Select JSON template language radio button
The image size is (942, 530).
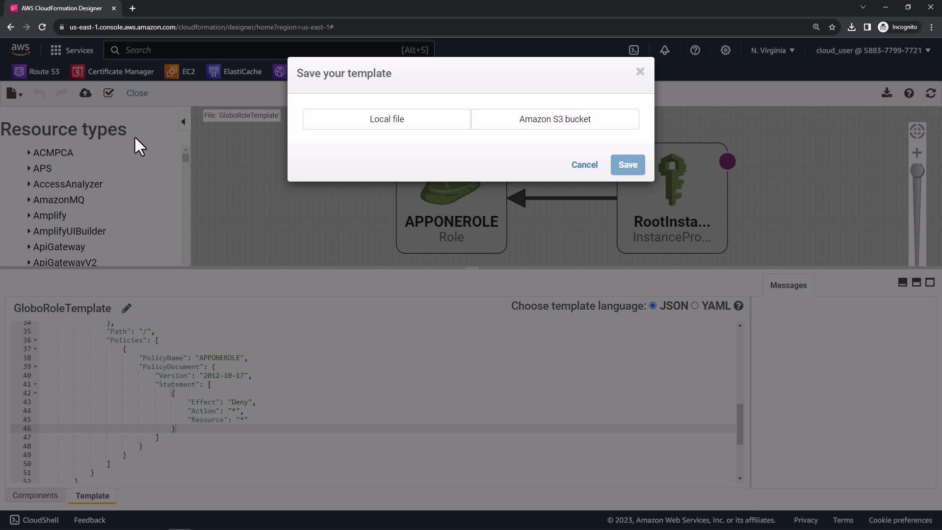(653, 306)
